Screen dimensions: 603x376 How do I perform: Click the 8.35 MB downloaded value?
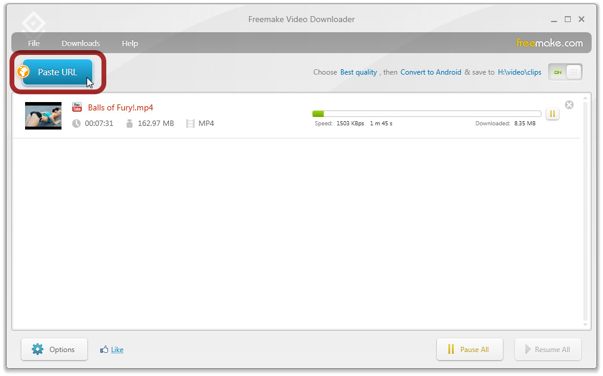(x=525, y=124)
